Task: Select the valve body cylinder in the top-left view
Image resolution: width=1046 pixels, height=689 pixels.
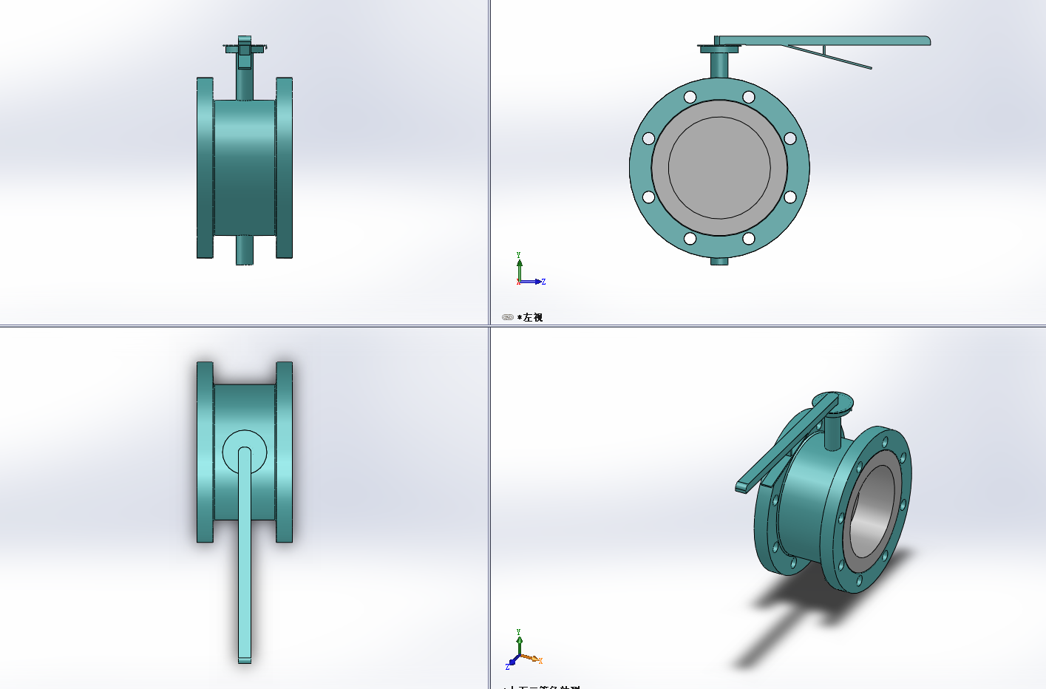Action: point(245,168)
